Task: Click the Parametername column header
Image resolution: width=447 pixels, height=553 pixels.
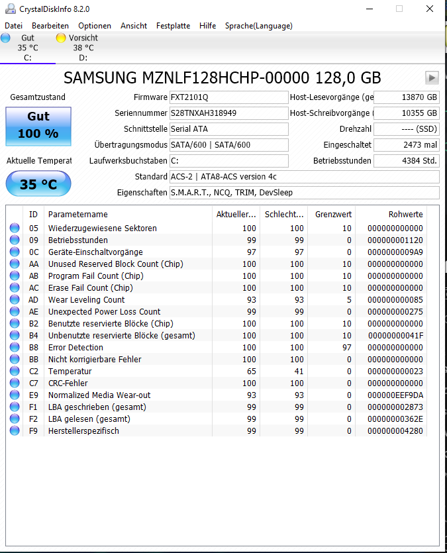Action: [128, 215]
